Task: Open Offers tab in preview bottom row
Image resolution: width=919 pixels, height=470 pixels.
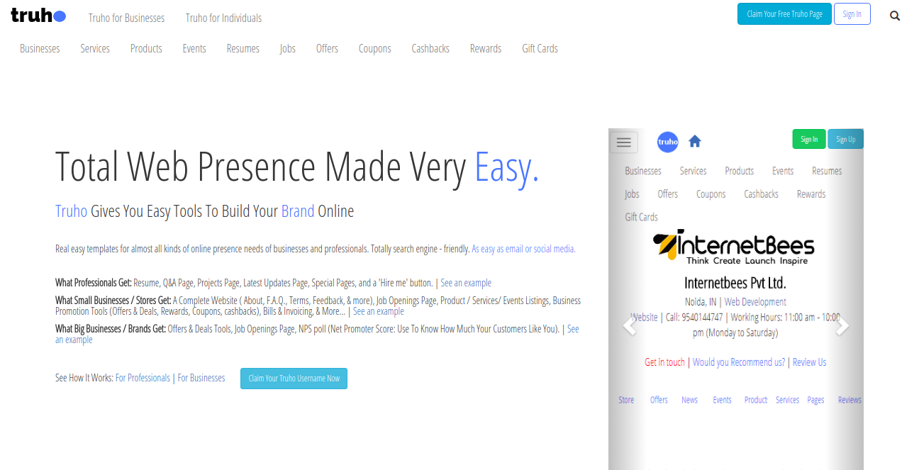Action: (659, 400)
